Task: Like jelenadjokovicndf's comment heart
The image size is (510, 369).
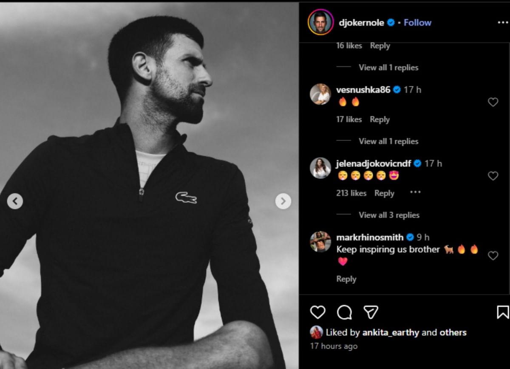Action: (x=493, y=175)
